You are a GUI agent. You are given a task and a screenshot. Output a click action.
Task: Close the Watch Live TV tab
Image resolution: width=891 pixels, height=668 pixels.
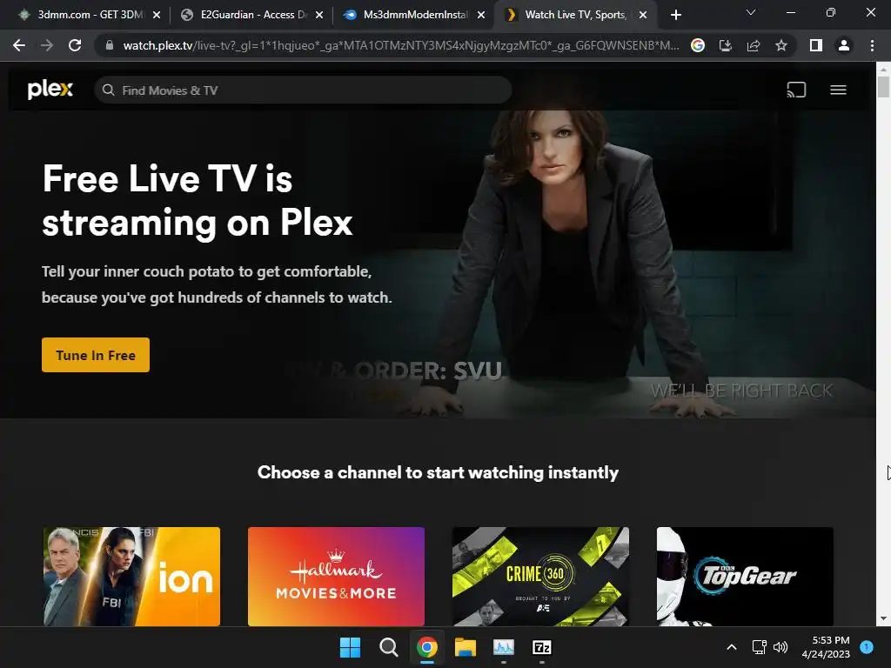[x=643, y=15]
